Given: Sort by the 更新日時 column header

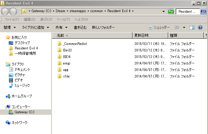Looking at the screenshot, I should click(150, 35).
